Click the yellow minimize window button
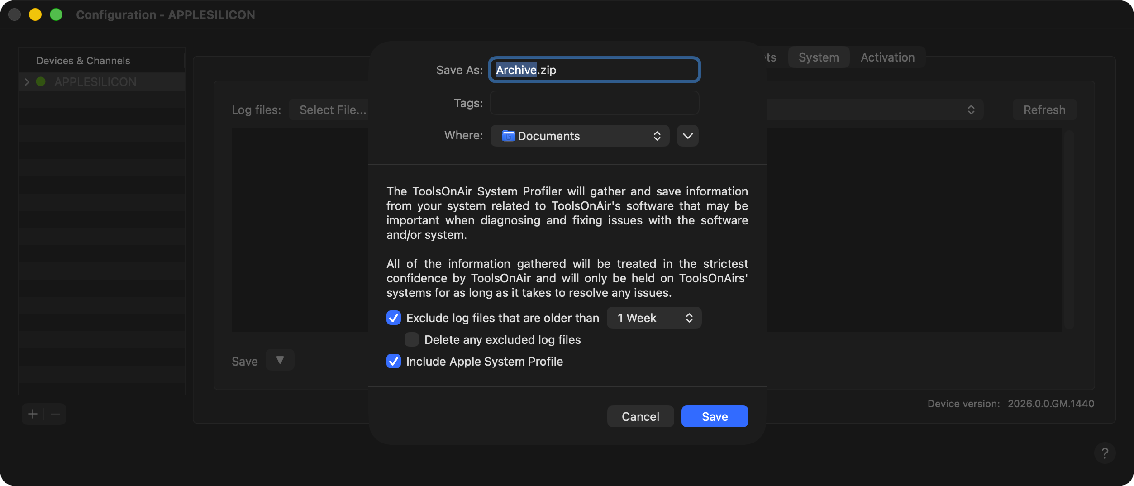The height and width of the screenshot is (486, 1134). pos(35,14)
